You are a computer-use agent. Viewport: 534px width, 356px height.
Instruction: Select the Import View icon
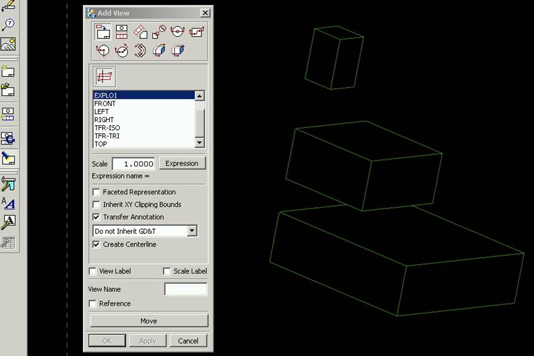click(102, 32)
